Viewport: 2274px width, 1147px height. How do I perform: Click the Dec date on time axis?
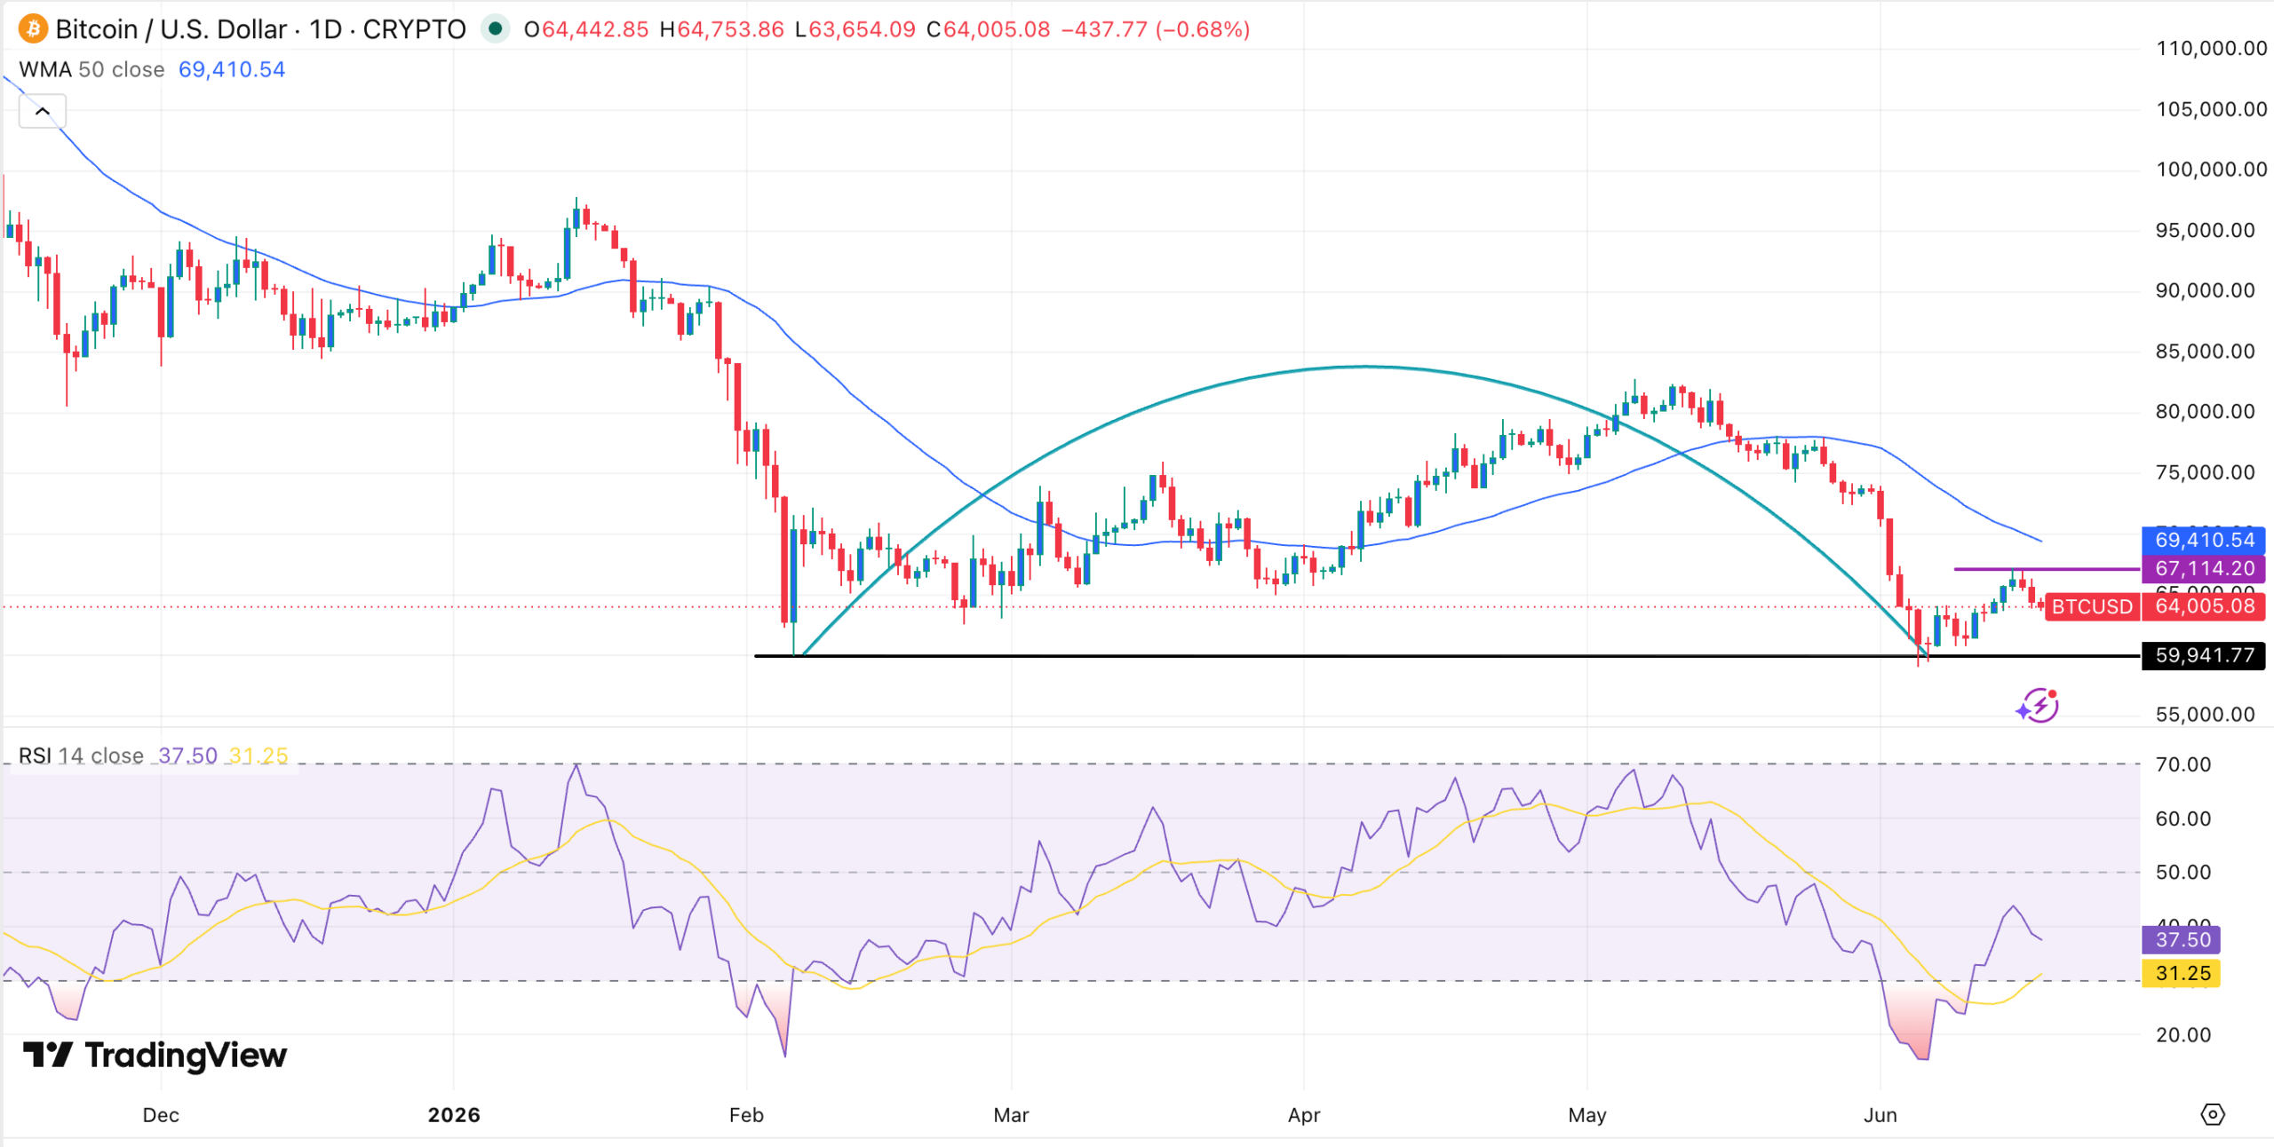(161, 1115)
